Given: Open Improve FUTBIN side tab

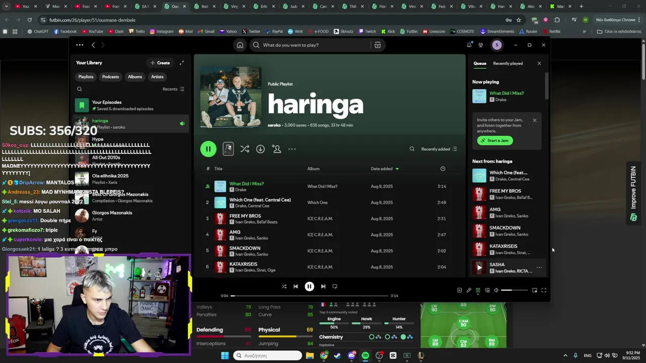Looking at the screenshot, I should pos(634,194).
